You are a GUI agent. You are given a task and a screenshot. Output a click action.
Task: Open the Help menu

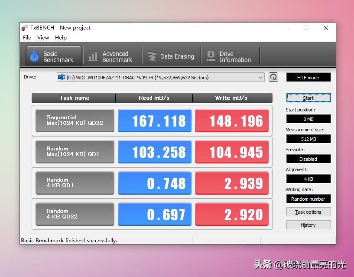(x=61, y=38)
